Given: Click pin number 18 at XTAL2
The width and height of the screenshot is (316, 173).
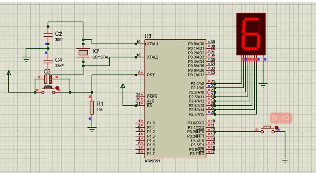Looking at the screenshot, I should click(138, 55).
